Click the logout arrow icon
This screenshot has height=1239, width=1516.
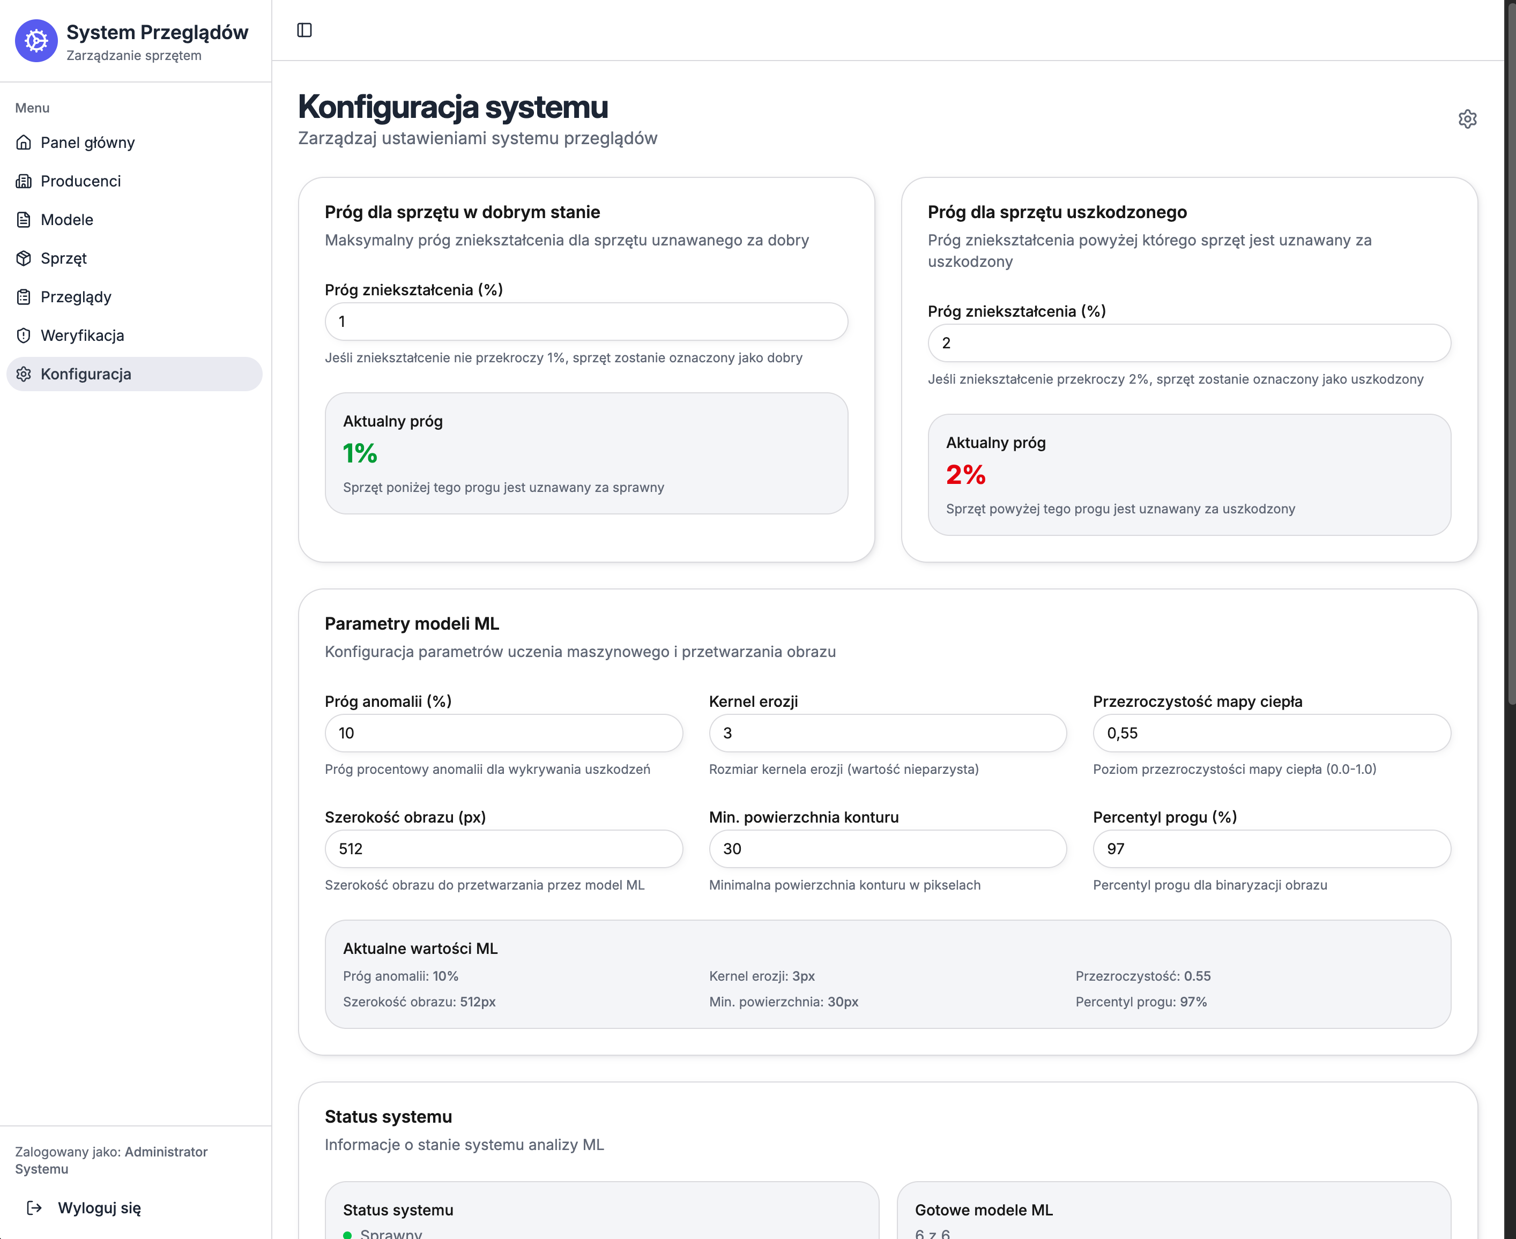34,1207
